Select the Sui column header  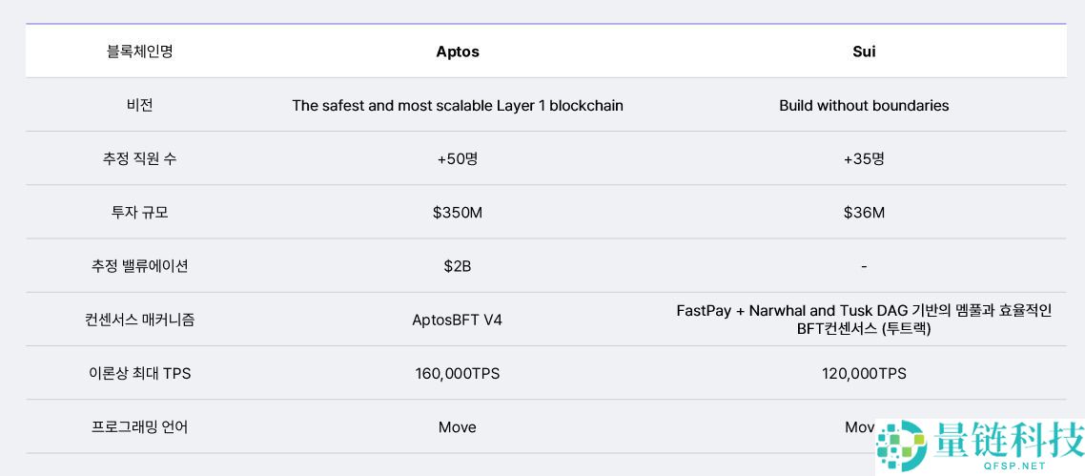coord(864,52)
